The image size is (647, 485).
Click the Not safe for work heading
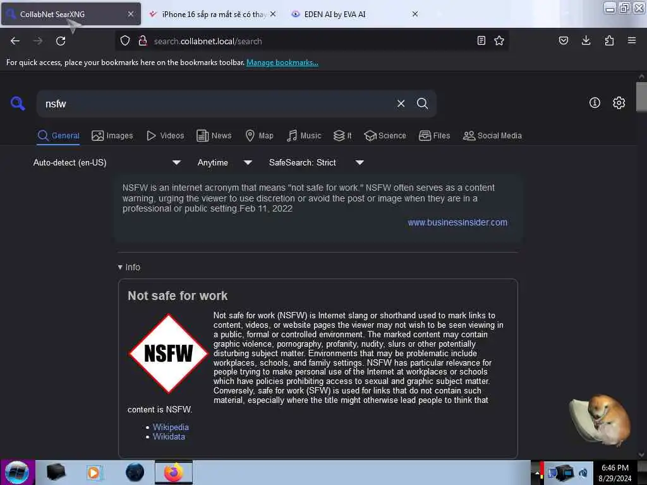tap(178, 296)
